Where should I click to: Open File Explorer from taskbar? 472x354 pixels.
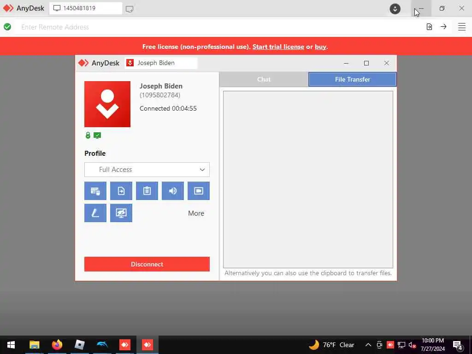(34, 345)
